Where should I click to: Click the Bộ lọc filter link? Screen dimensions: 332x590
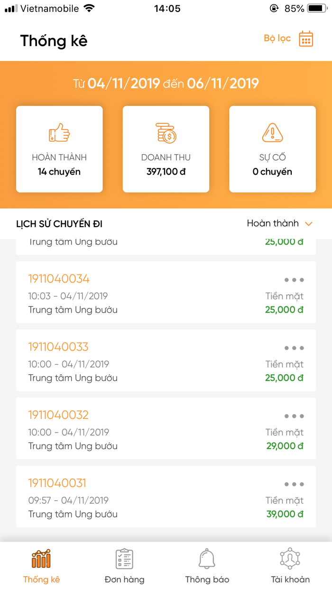pos(277,39)
